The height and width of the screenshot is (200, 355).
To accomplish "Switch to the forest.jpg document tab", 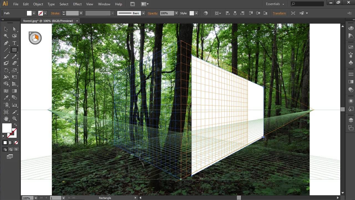I will click(48, 21).
